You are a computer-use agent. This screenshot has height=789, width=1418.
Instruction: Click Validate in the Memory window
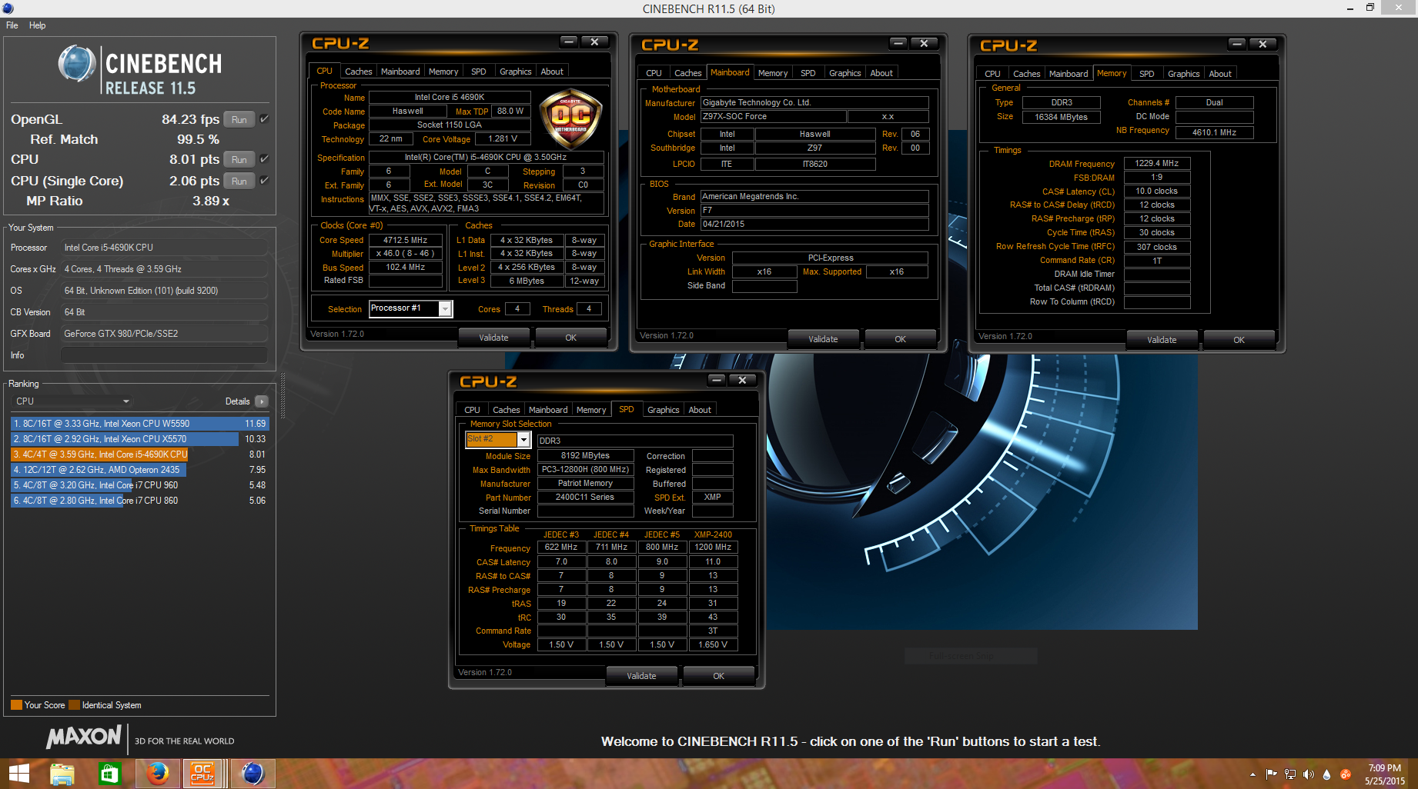pos(1162,340)
